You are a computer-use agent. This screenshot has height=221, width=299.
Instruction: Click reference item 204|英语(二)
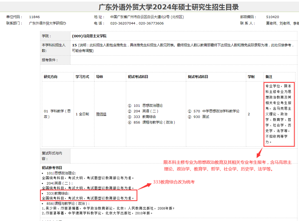[60, 183]
